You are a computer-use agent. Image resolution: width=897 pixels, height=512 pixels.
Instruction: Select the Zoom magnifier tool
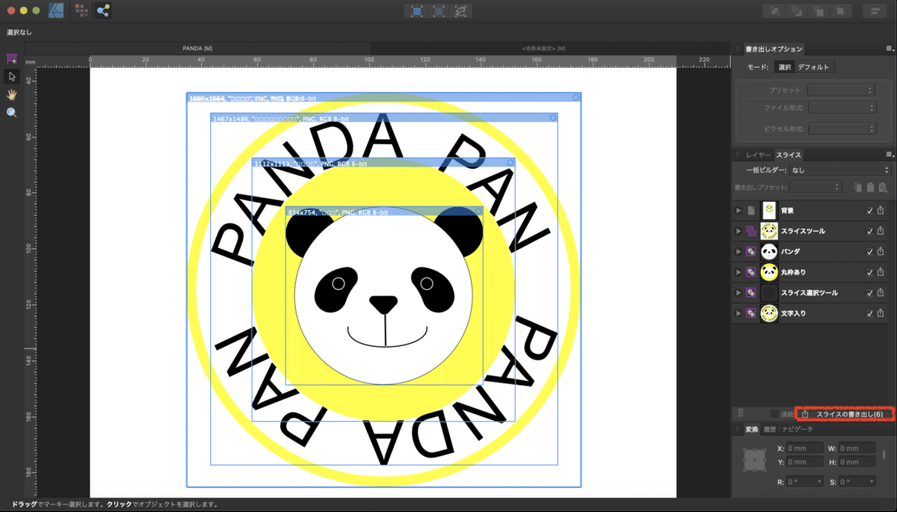click(x=11, y=113)
